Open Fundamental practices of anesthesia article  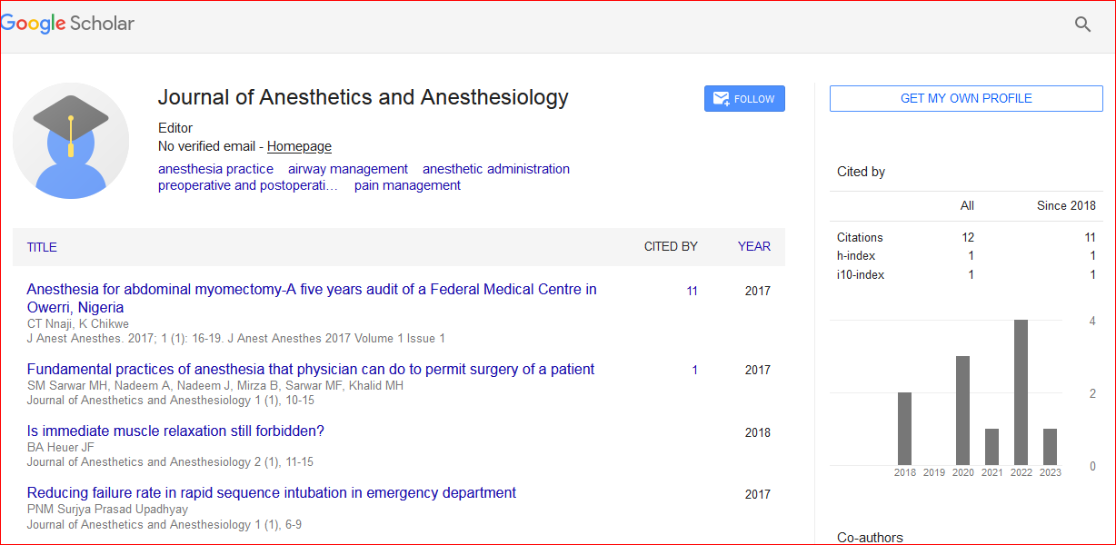pos(310,369)
